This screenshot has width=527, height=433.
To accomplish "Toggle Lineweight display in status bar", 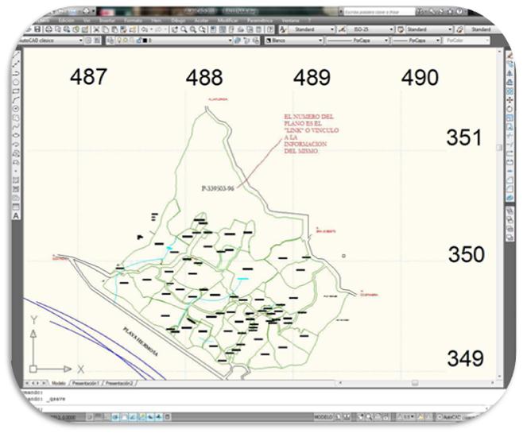I will (x=159, y=417).
